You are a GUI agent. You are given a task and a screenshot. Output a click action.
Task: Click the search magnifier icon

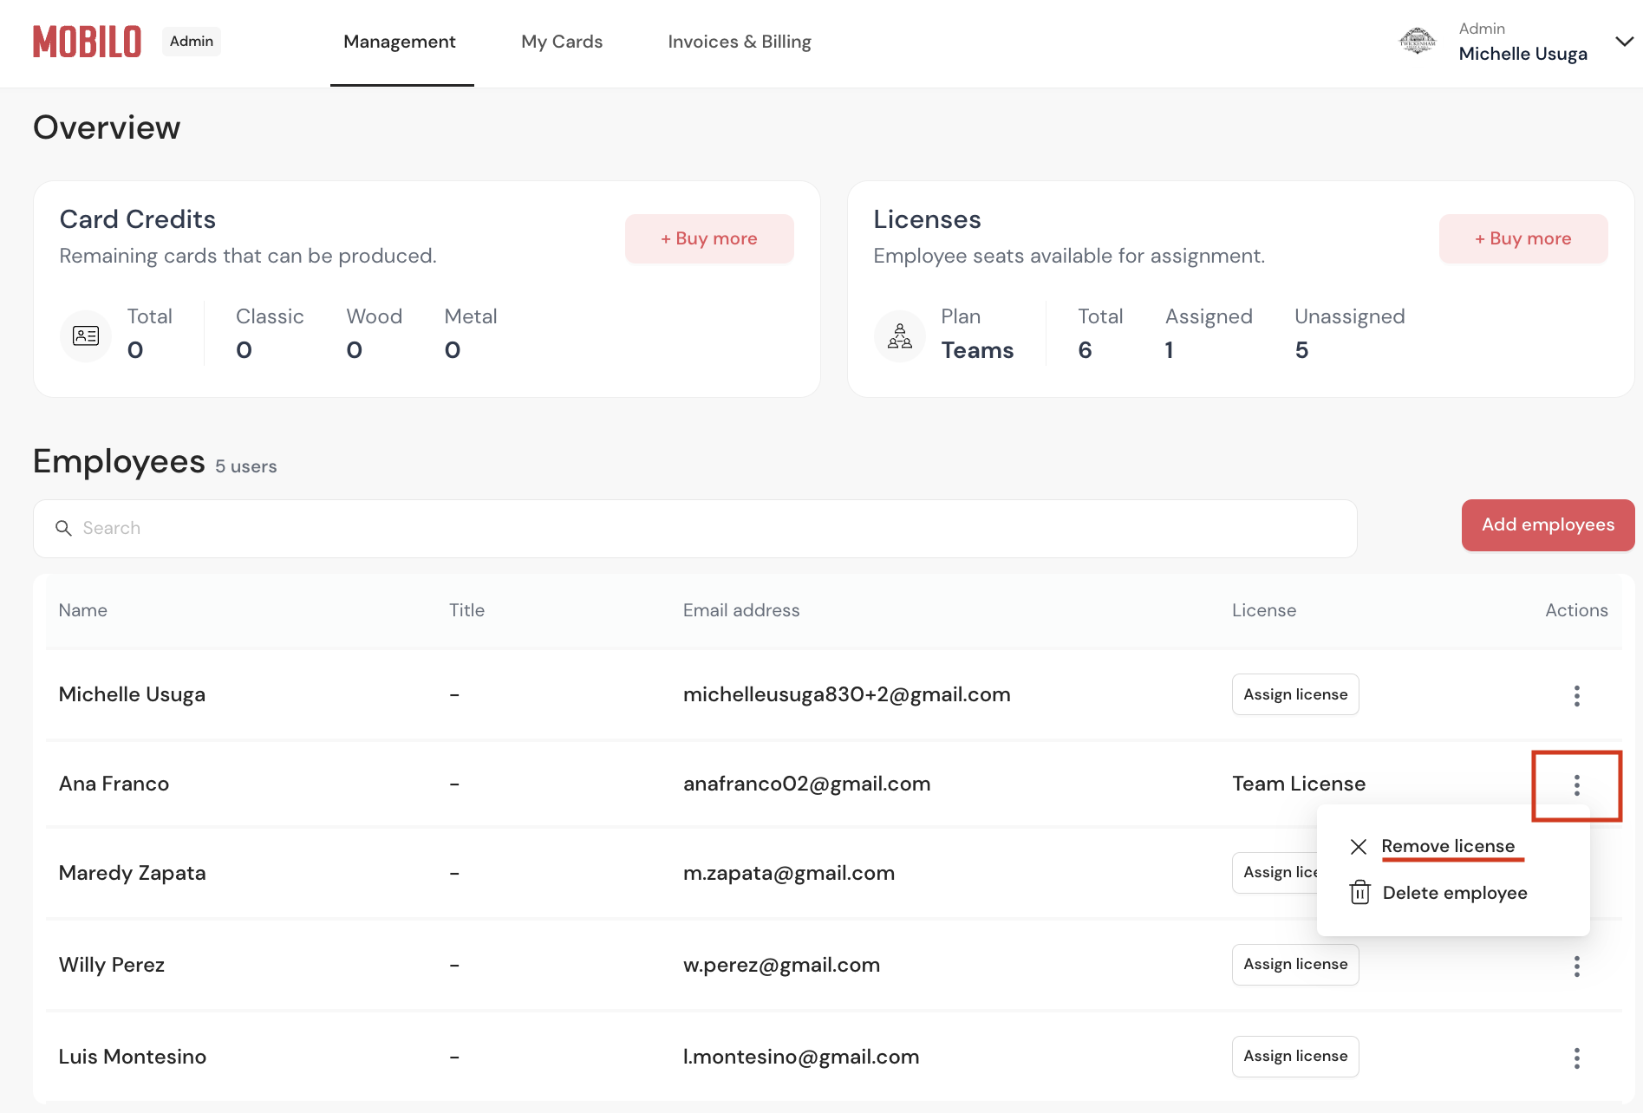coord(63,528)
